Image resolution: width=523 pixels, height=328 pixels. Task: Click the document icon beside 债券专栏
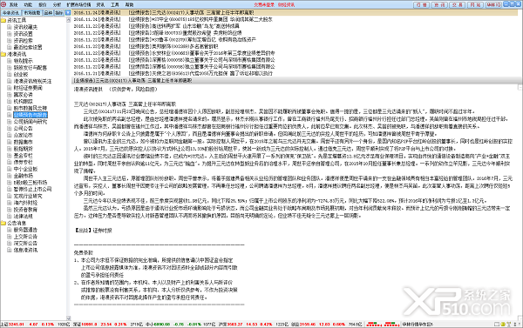(x=10, y=162)
